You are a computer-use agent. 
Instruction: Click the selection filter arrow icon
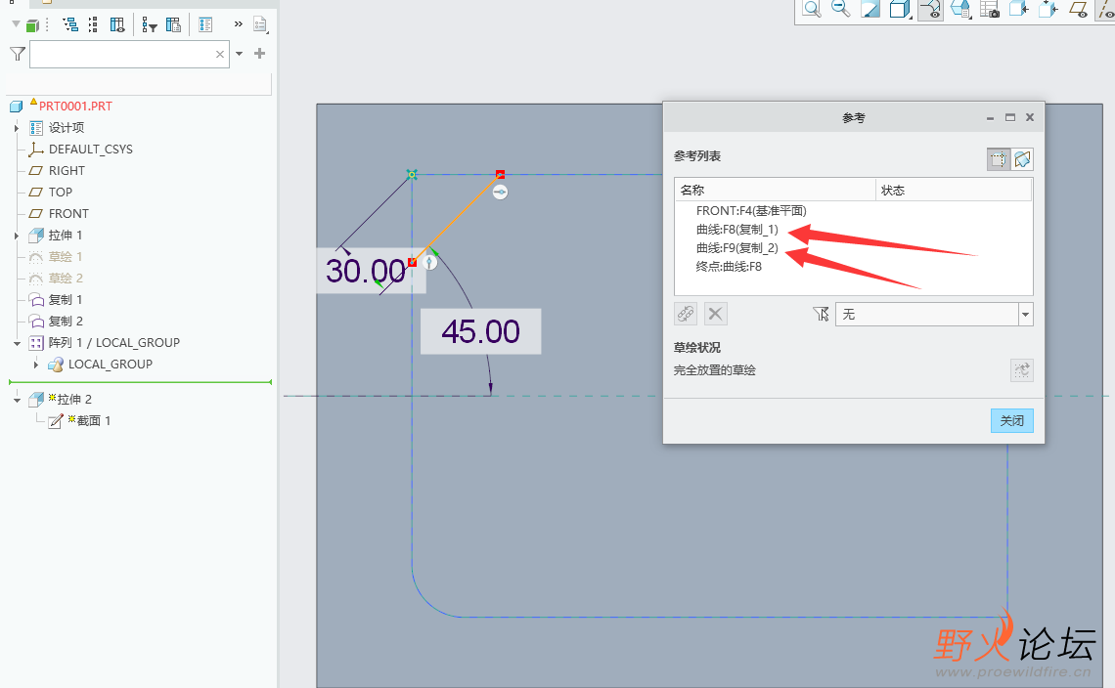coord(821,314)
